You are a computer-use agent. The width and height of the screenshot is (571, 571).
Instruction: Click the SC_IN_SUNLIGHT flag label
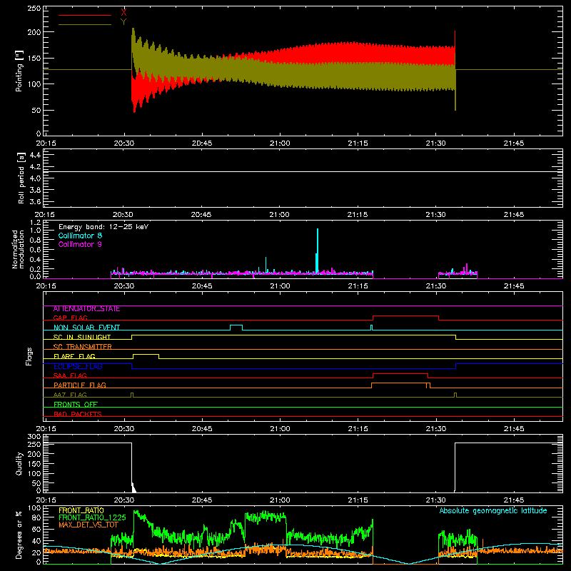82,337
